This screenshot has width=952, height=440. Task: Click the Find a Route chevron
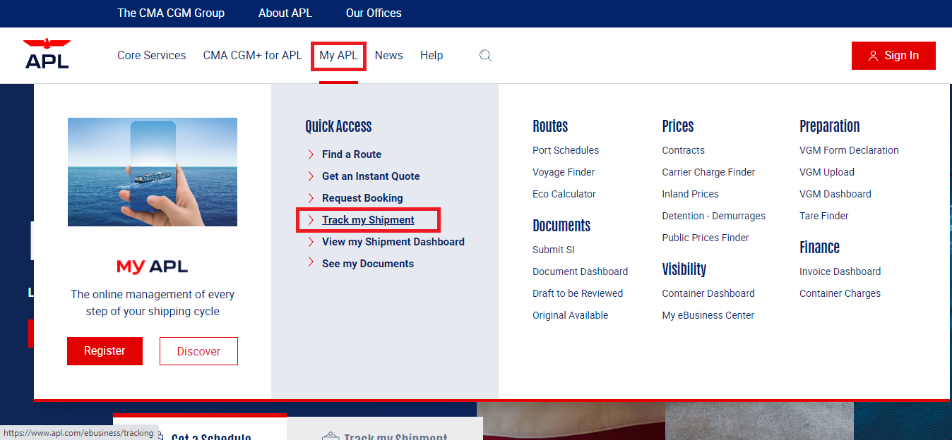pyautogui.click(x=311, y=154)
